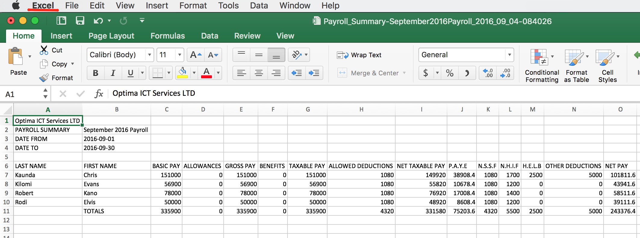The width and height of the screenshot is (640, 238).
Task: Click the Cut scissors icon
Action: tap(44, 50)
